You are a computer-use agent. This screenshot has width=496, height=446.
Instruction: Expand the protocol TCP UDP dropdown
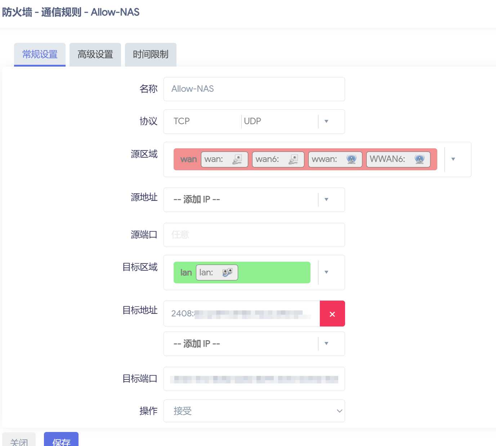coord(326,122)
